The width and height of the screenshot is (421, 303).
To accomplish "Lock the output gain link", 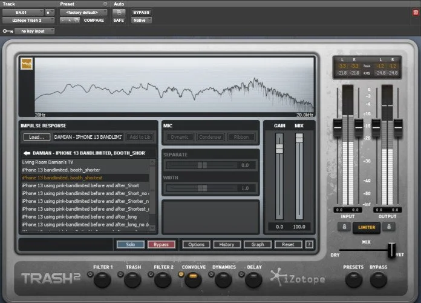I will tap(388, 227).
